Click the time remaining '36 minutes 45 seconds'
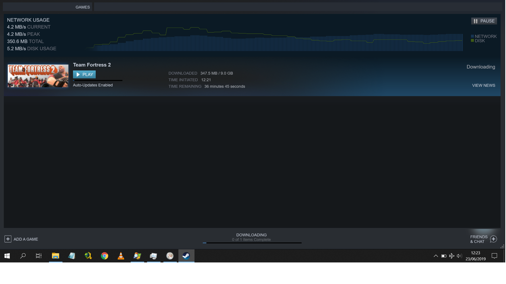 click(x=225, y=87)
